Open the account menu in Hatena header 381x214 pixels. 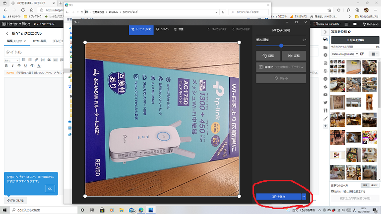click(x=328, y=24)
